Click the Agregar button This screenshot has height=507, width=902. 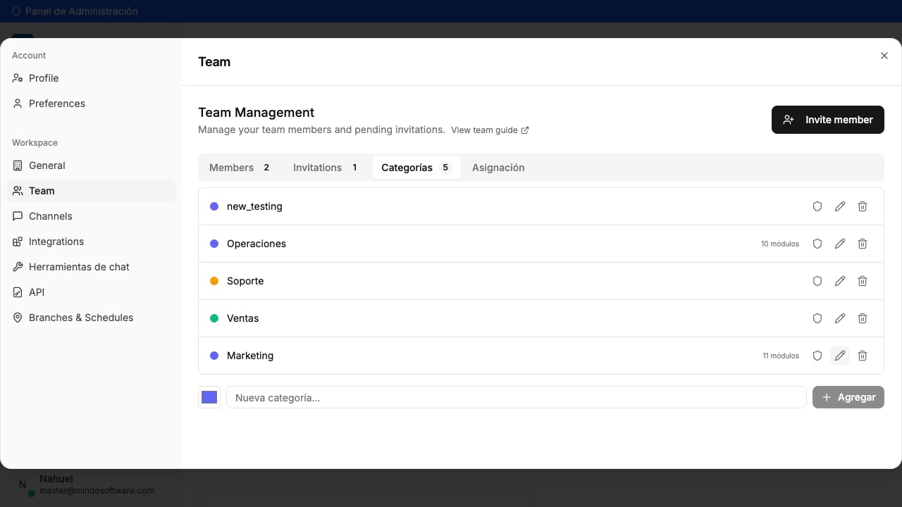[x=848, y=397]
